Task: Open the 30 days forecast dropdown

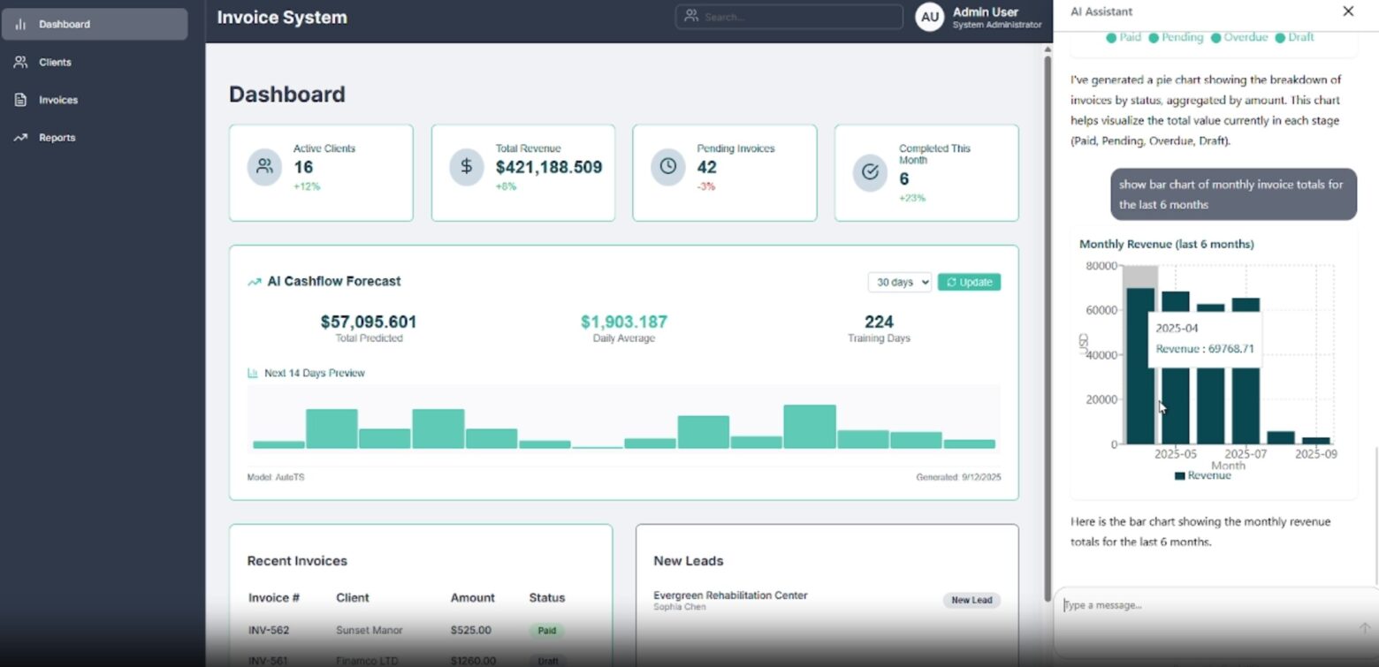Action: click(899, 283)
